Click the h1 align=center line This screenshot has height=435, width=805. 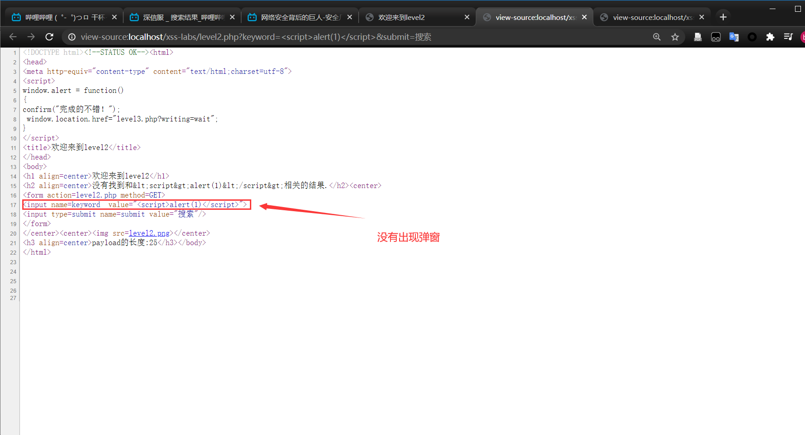pyautogui.click(x=96, y=176)
